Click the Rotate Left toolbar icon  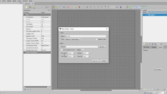pyautogui.click(x=142, y=7)
